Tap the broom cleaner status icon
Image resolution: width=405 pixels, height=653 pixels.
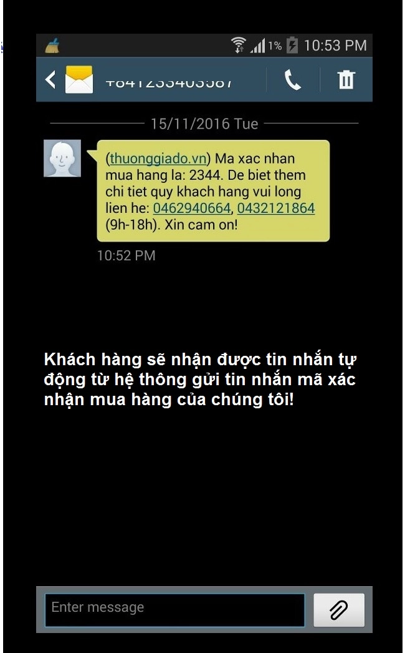click(x=53, y=46)
